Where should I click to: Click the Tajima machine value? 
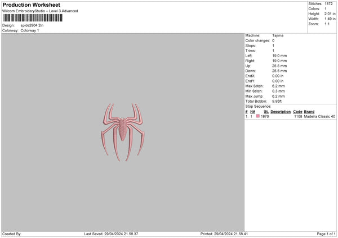[278, 35]
